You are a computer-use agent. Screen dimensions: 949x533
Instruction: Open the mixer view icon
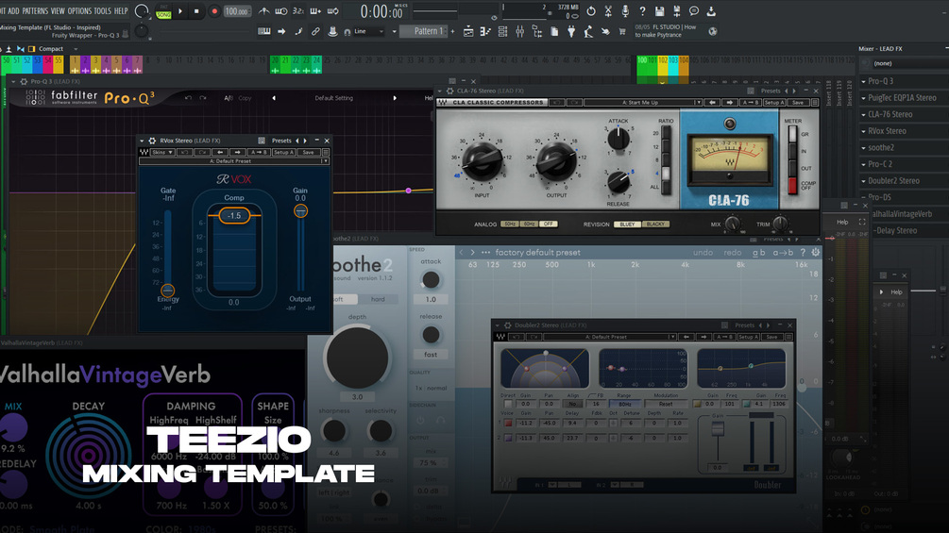pyautogui.click(x=520, y=31)
